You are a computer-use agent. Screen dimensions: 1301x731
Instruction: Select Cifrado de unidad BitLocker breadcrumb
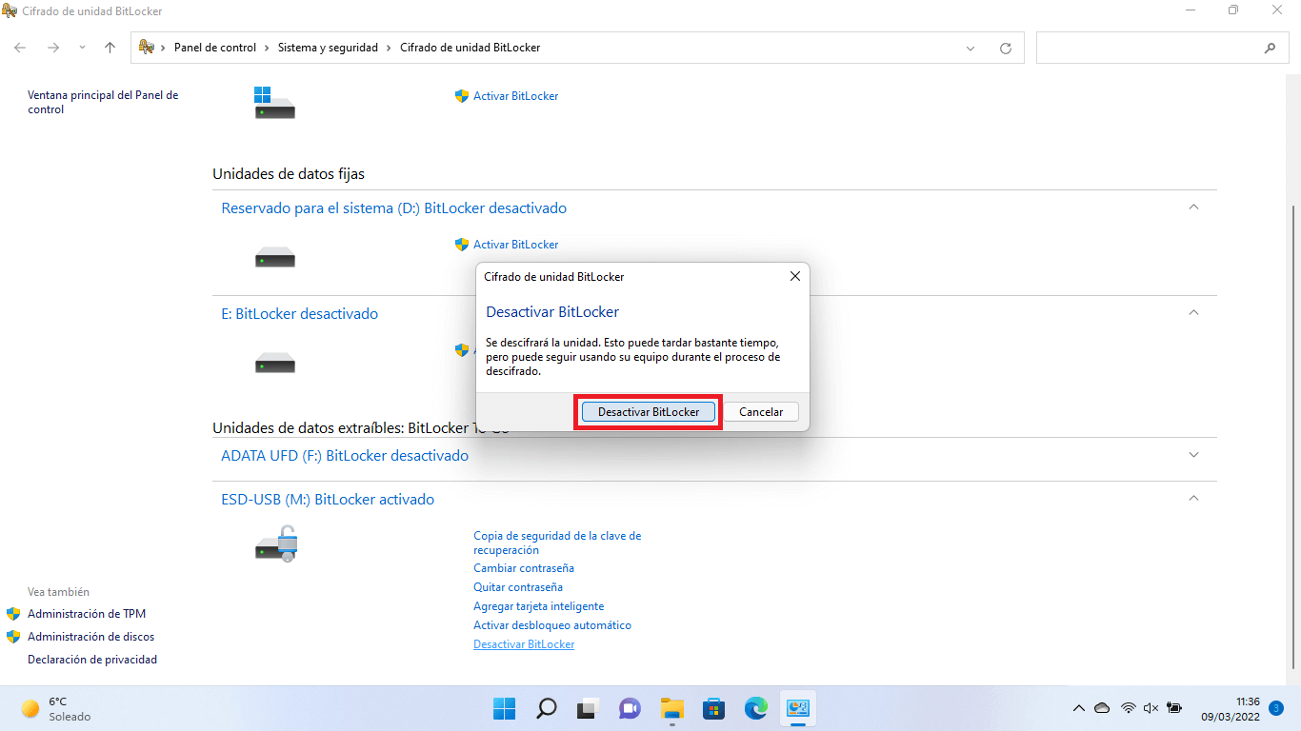coord(470,48)
